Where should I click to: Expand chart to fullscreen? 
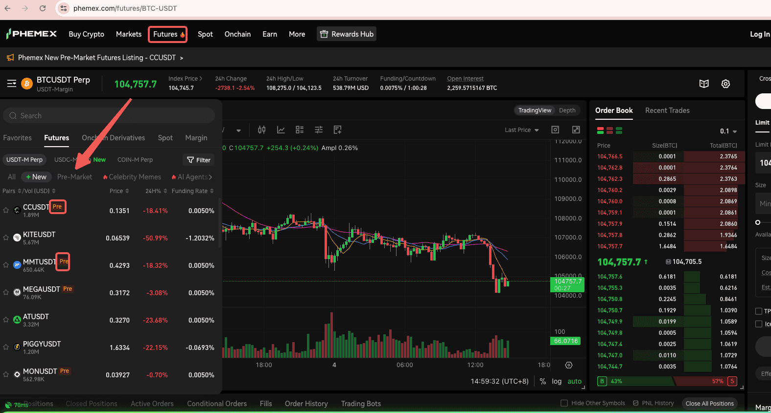click(x=576, y=130)
